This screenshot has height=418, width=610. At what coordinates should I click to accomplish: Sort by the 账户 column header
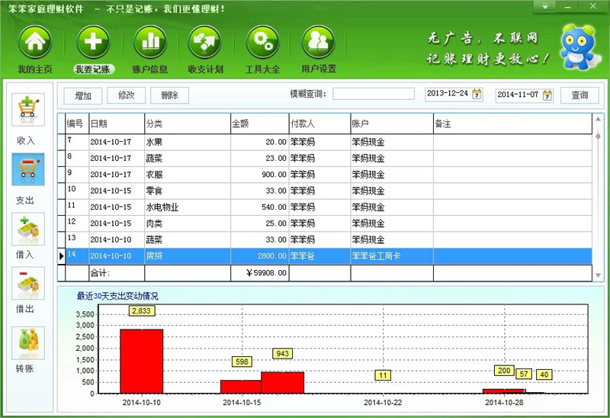[392, 124]
